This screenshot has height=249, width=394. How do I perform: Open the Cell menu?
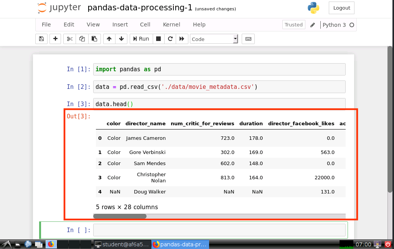pyautogui.click(x=145, y=25)
